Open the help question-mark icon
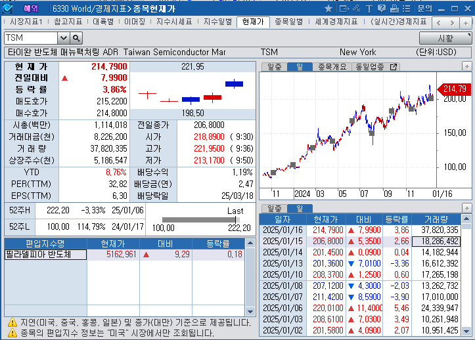The image size is (475, 340). [x=382, y=9]
